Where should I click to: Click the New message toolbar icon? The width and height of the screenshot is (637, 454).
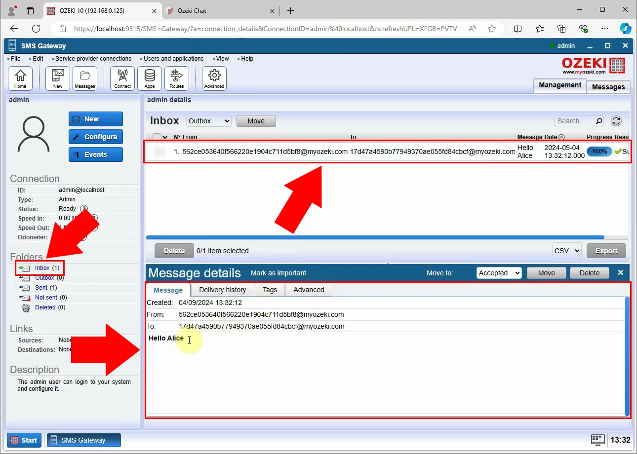(58, 78)
